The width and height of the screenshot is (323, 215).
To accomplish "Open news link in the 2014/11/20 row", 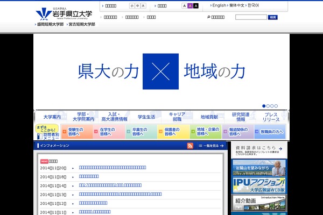I will point(113,168).
